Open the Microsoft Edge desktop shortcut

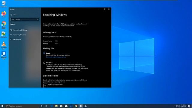(4, 55)
